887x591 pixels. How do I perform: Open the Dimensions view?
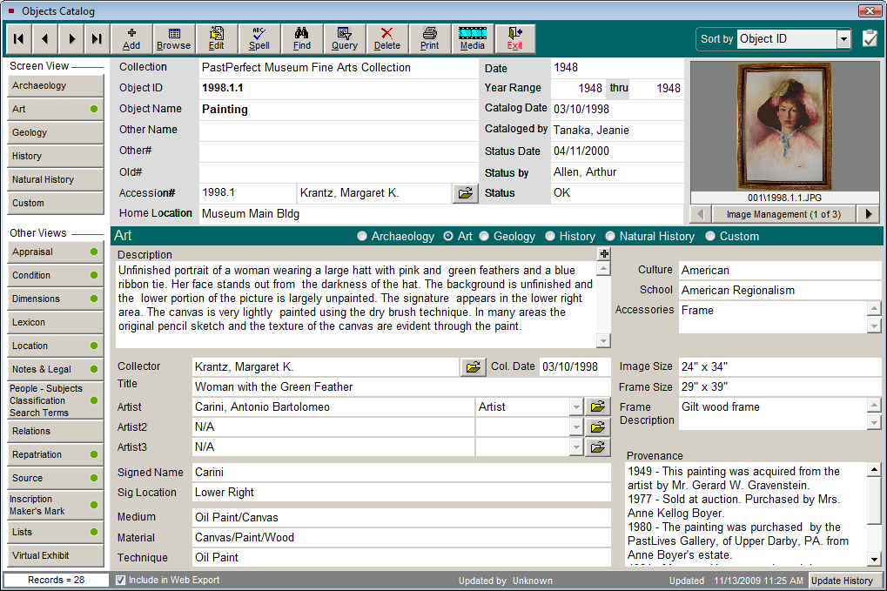click(x=56, y=299)
